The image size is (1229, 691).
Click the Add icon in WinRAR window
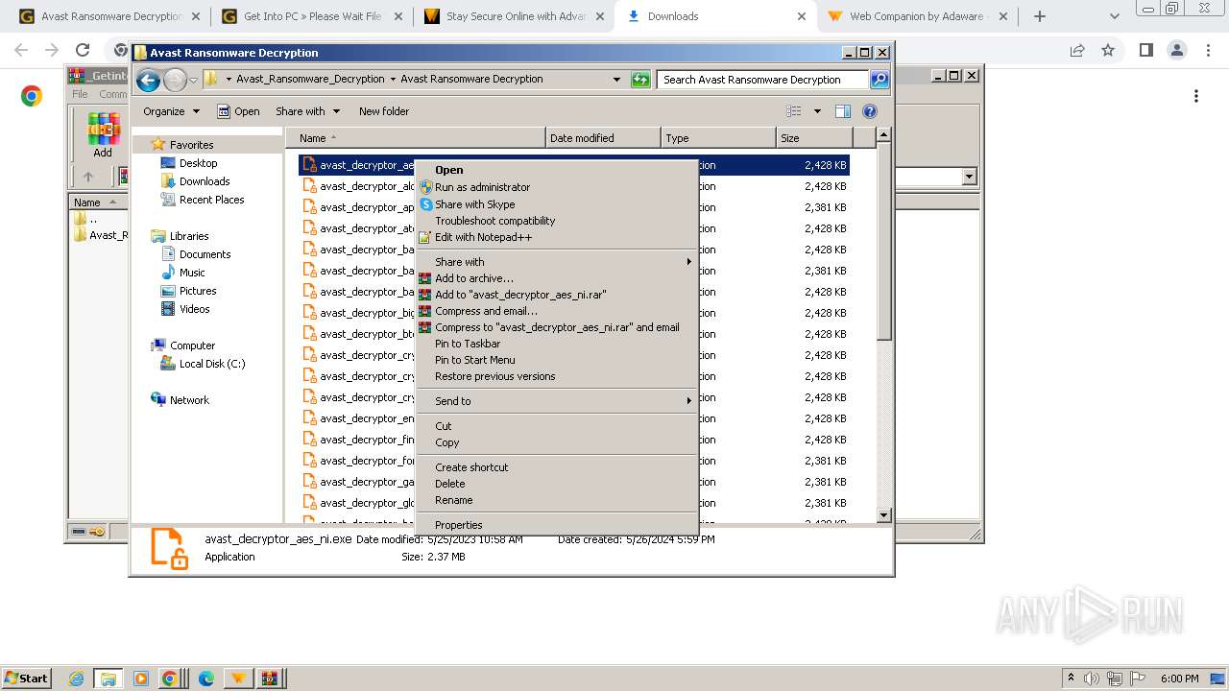click(x=103, y=135)
